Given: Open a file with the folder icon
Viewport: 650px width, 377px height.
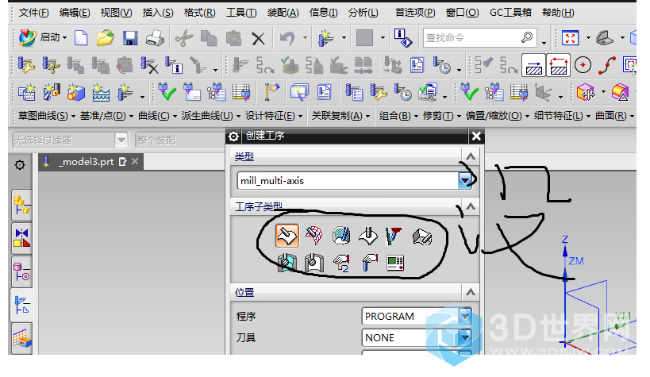Looking at the screenshot, I should click(106, 38).
